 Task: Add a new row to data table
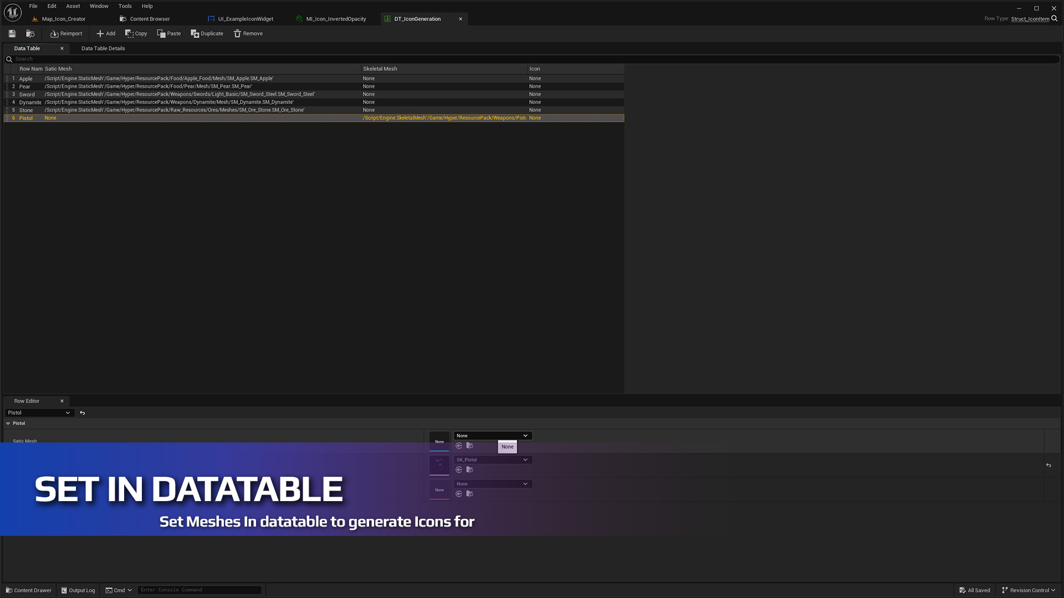coord(106,34)
